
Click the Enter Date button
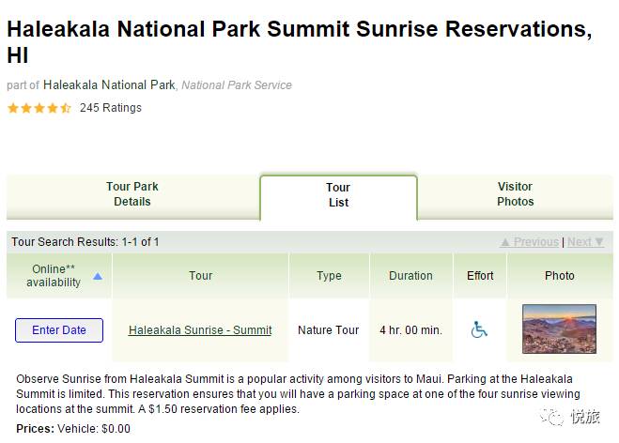pyautogui.click(x=59, y=330)
